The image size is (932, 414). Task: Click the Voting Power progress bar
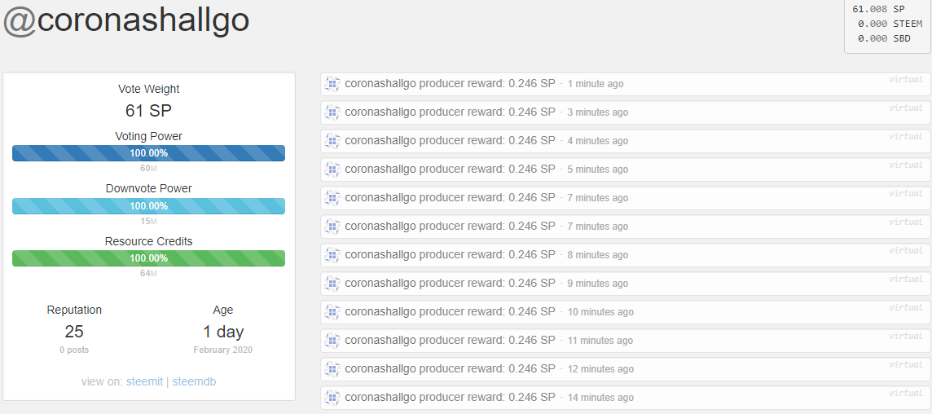pos(148,153)
